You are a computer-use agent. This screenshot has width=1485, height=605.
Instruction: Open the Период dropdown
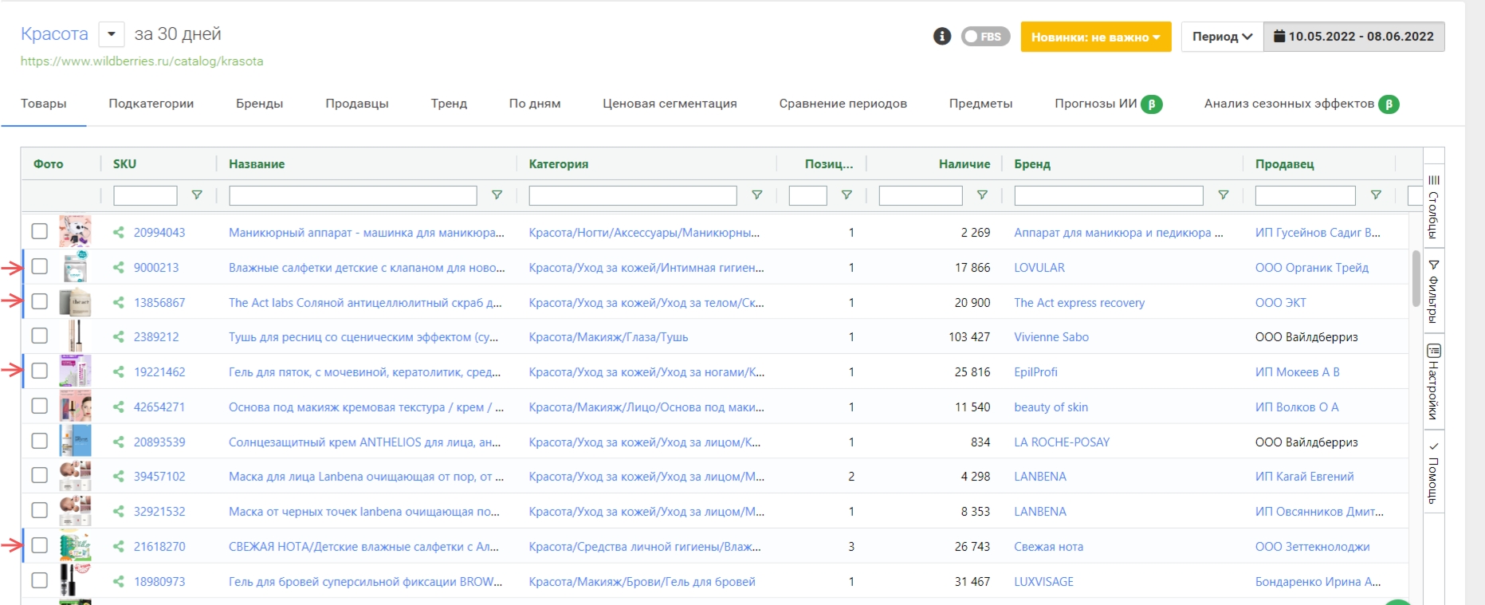[x=1222, y=37]
